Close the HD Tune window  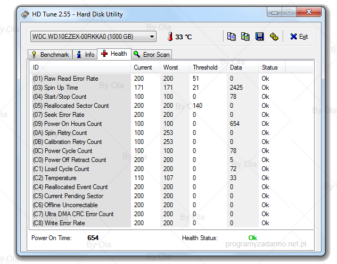click(x=309, y=12)
